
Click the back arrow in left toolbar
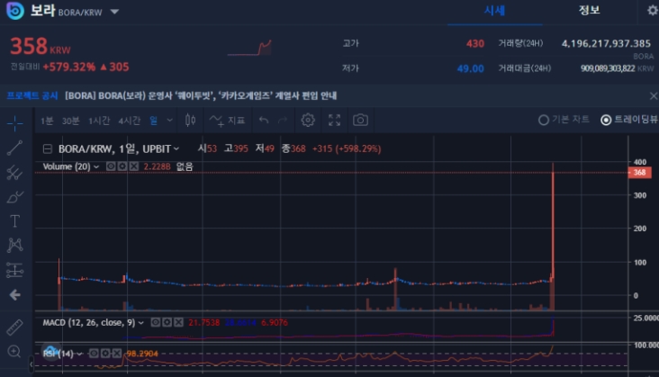(x=14, y=295)
